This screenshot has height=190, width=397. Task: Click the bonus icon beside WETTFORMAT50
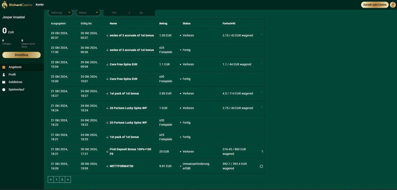pos(107,166)
